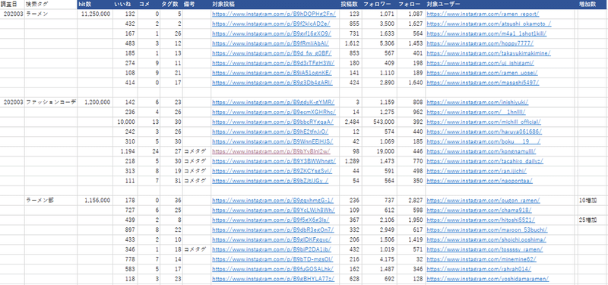Select the 備考 column header

pos(197,5)
